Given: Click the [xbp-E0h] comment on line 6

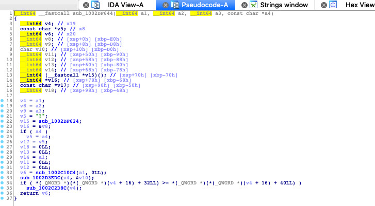Looking at the screenshot, I should click(x=108, y=39).
